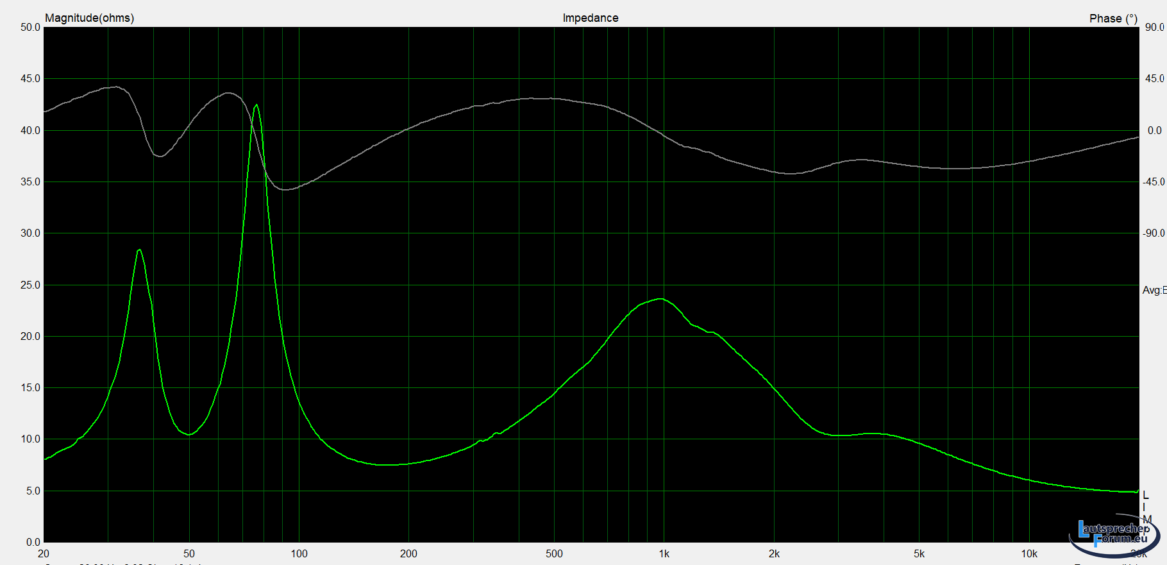Image resolution: width=1167 pixels, height=565 pixels.
Task: Click the -90.0 phase axis tick label
Action: tap(1153, 233)
